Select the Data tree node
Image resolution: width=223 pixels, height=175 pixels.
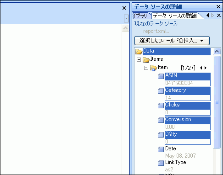click(177, 52)
